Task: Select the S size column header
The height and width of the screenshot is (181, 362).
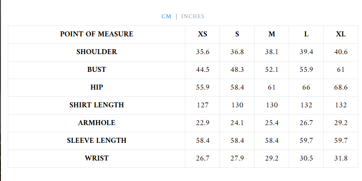Action: pyautogui.click(x=237, y=34)
